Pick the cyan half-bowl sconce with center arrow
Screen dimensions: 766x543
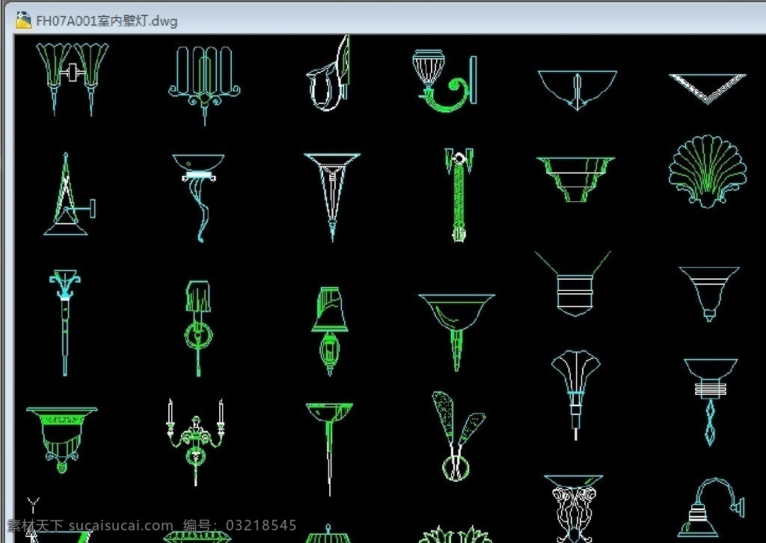[x=577, y=90]
